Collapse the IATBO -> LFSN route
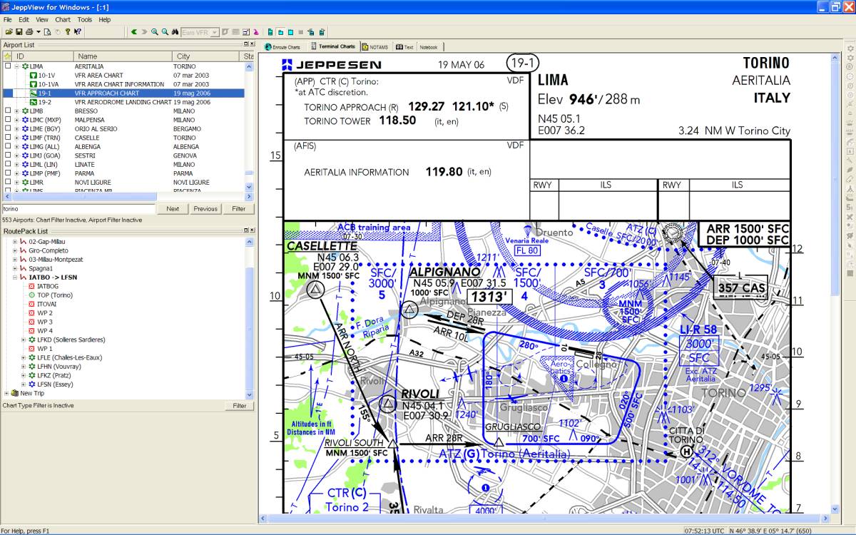 click(x=16, y=277)
